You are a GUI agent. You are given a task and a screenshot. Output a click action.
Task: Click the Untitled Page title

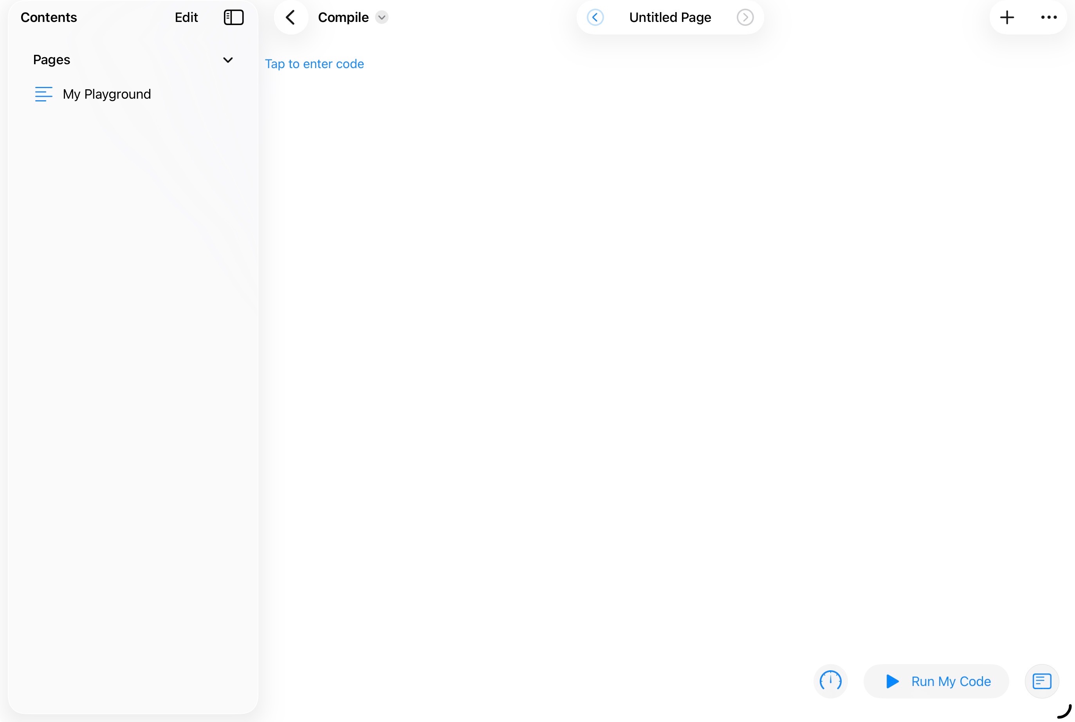coord(670,18)
